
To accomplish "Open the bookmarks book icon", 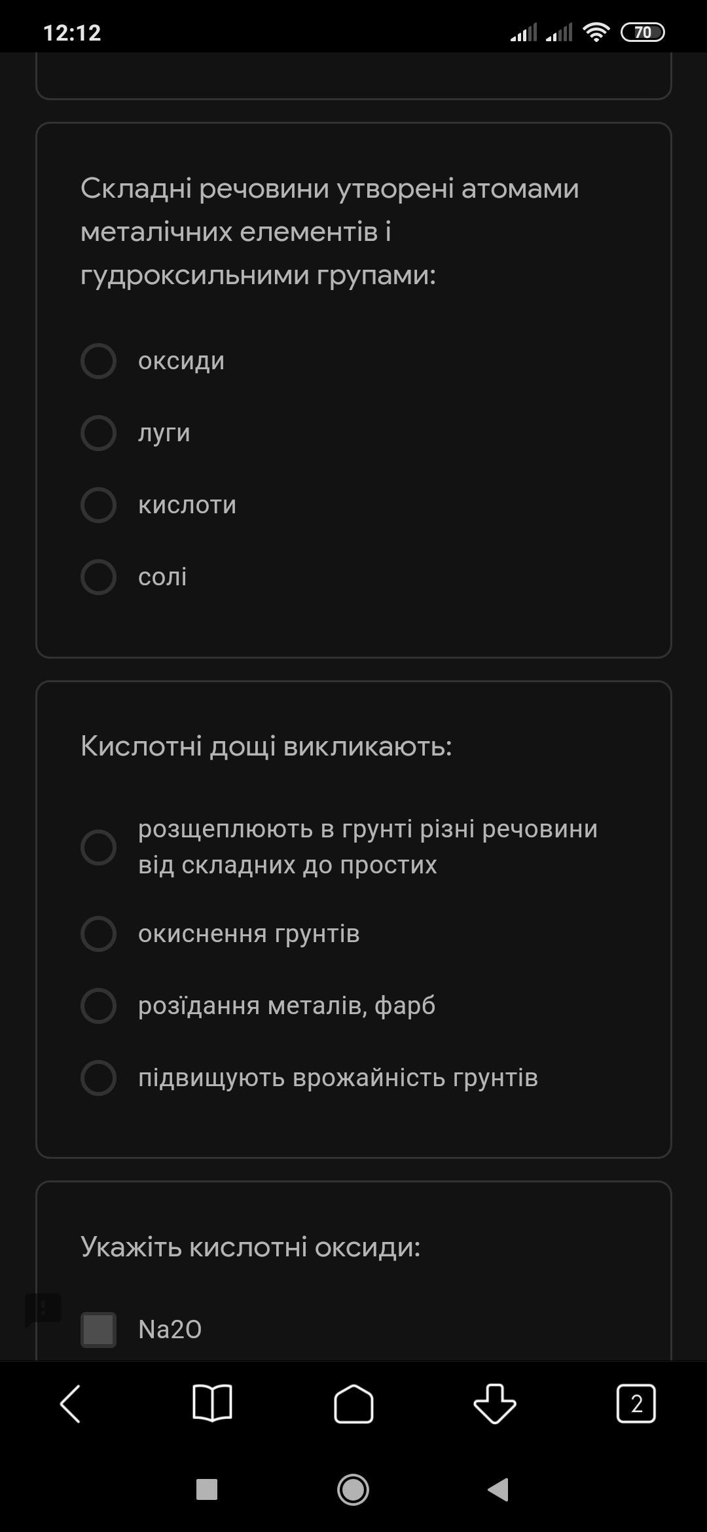I will point(212,1403).
